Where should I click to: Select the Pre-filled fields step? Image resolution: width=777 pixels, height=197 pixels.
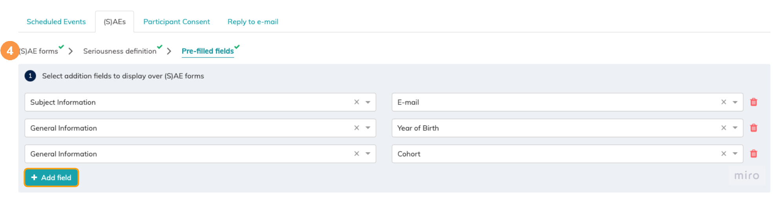click(208, 51)
